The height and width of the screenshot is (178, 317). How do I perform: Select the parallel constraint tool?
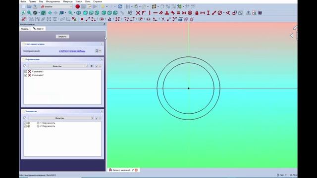[161, 13]
